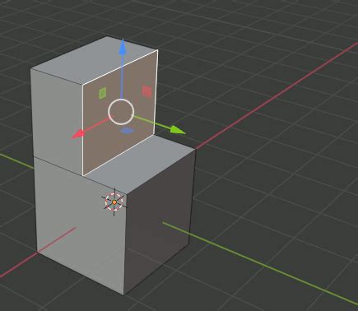
Task: Click the blue plane-constraint square handle
Action: [127, 131]
